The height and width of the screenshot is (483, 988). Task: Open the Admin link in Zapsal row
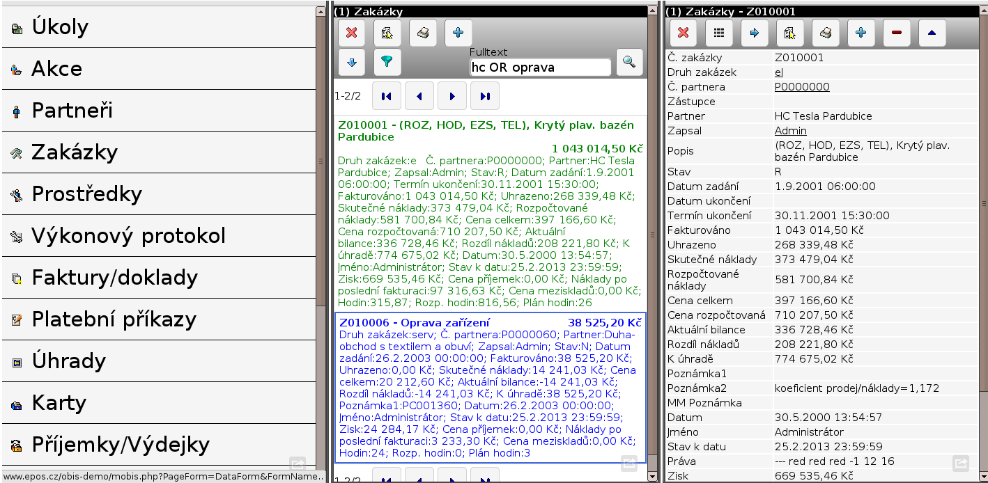(790, 131)
